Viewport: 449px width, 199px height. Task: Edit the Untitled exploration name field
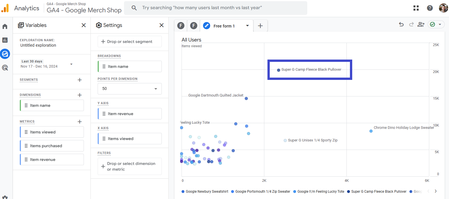pyautogui.click(x=38, y=45)
